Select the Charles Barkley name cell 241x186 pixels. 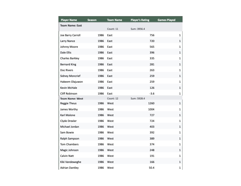[70, 58]
